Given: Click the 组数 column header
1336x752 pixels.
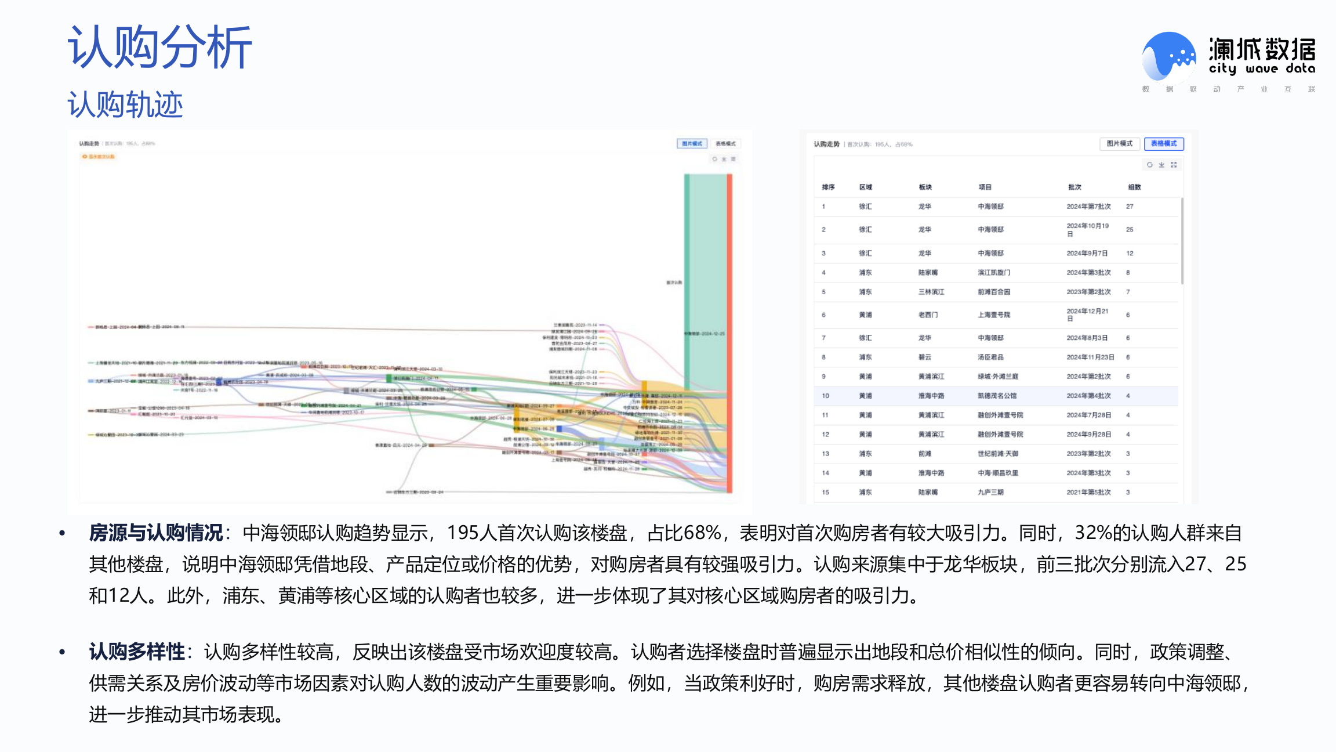Looking at the screenshot, I should [x=1134, y=187].
